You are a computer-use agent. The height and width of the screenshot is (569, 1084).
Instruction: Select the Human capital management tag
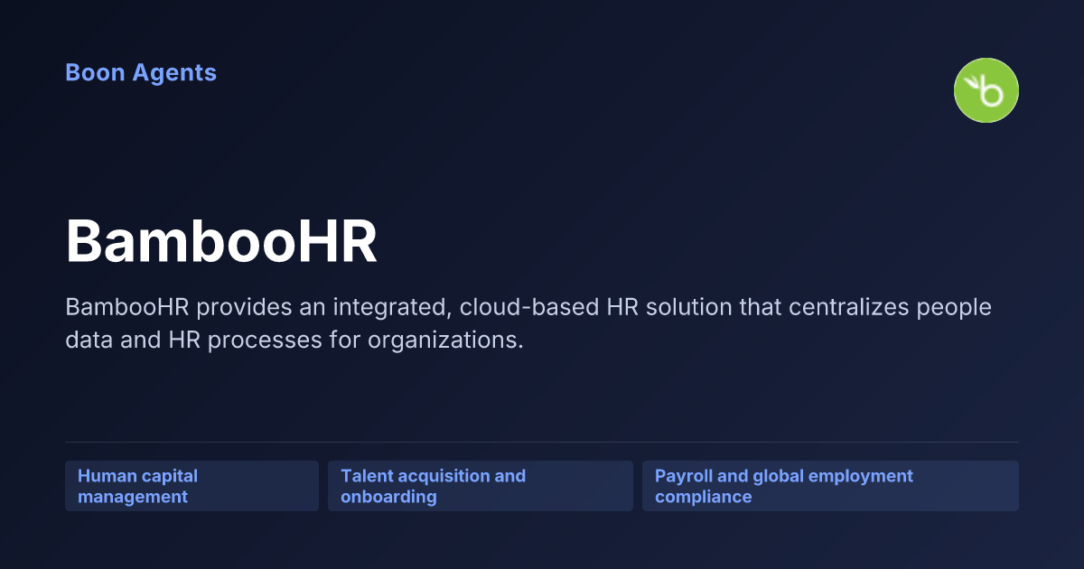(192, 486)
